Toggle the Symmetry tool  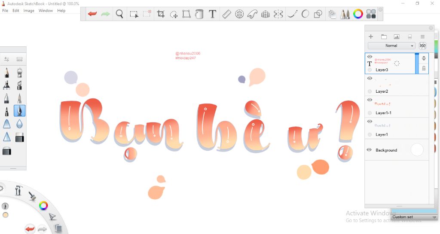(x=278, y=14)
